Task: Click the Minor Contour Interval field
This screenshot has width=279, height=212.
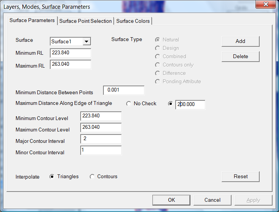Action: (101, 150)
